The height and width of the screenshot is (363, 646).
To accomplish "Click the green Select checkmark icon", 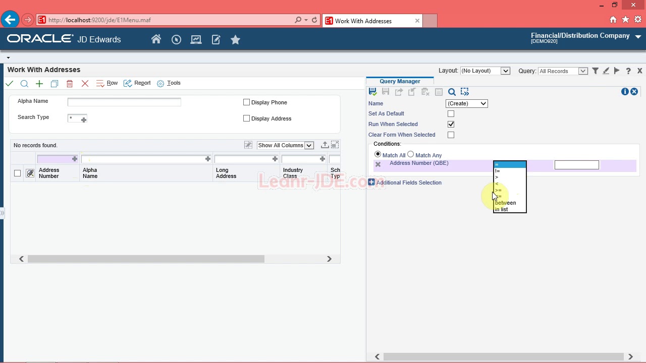I will pos(9,83).
